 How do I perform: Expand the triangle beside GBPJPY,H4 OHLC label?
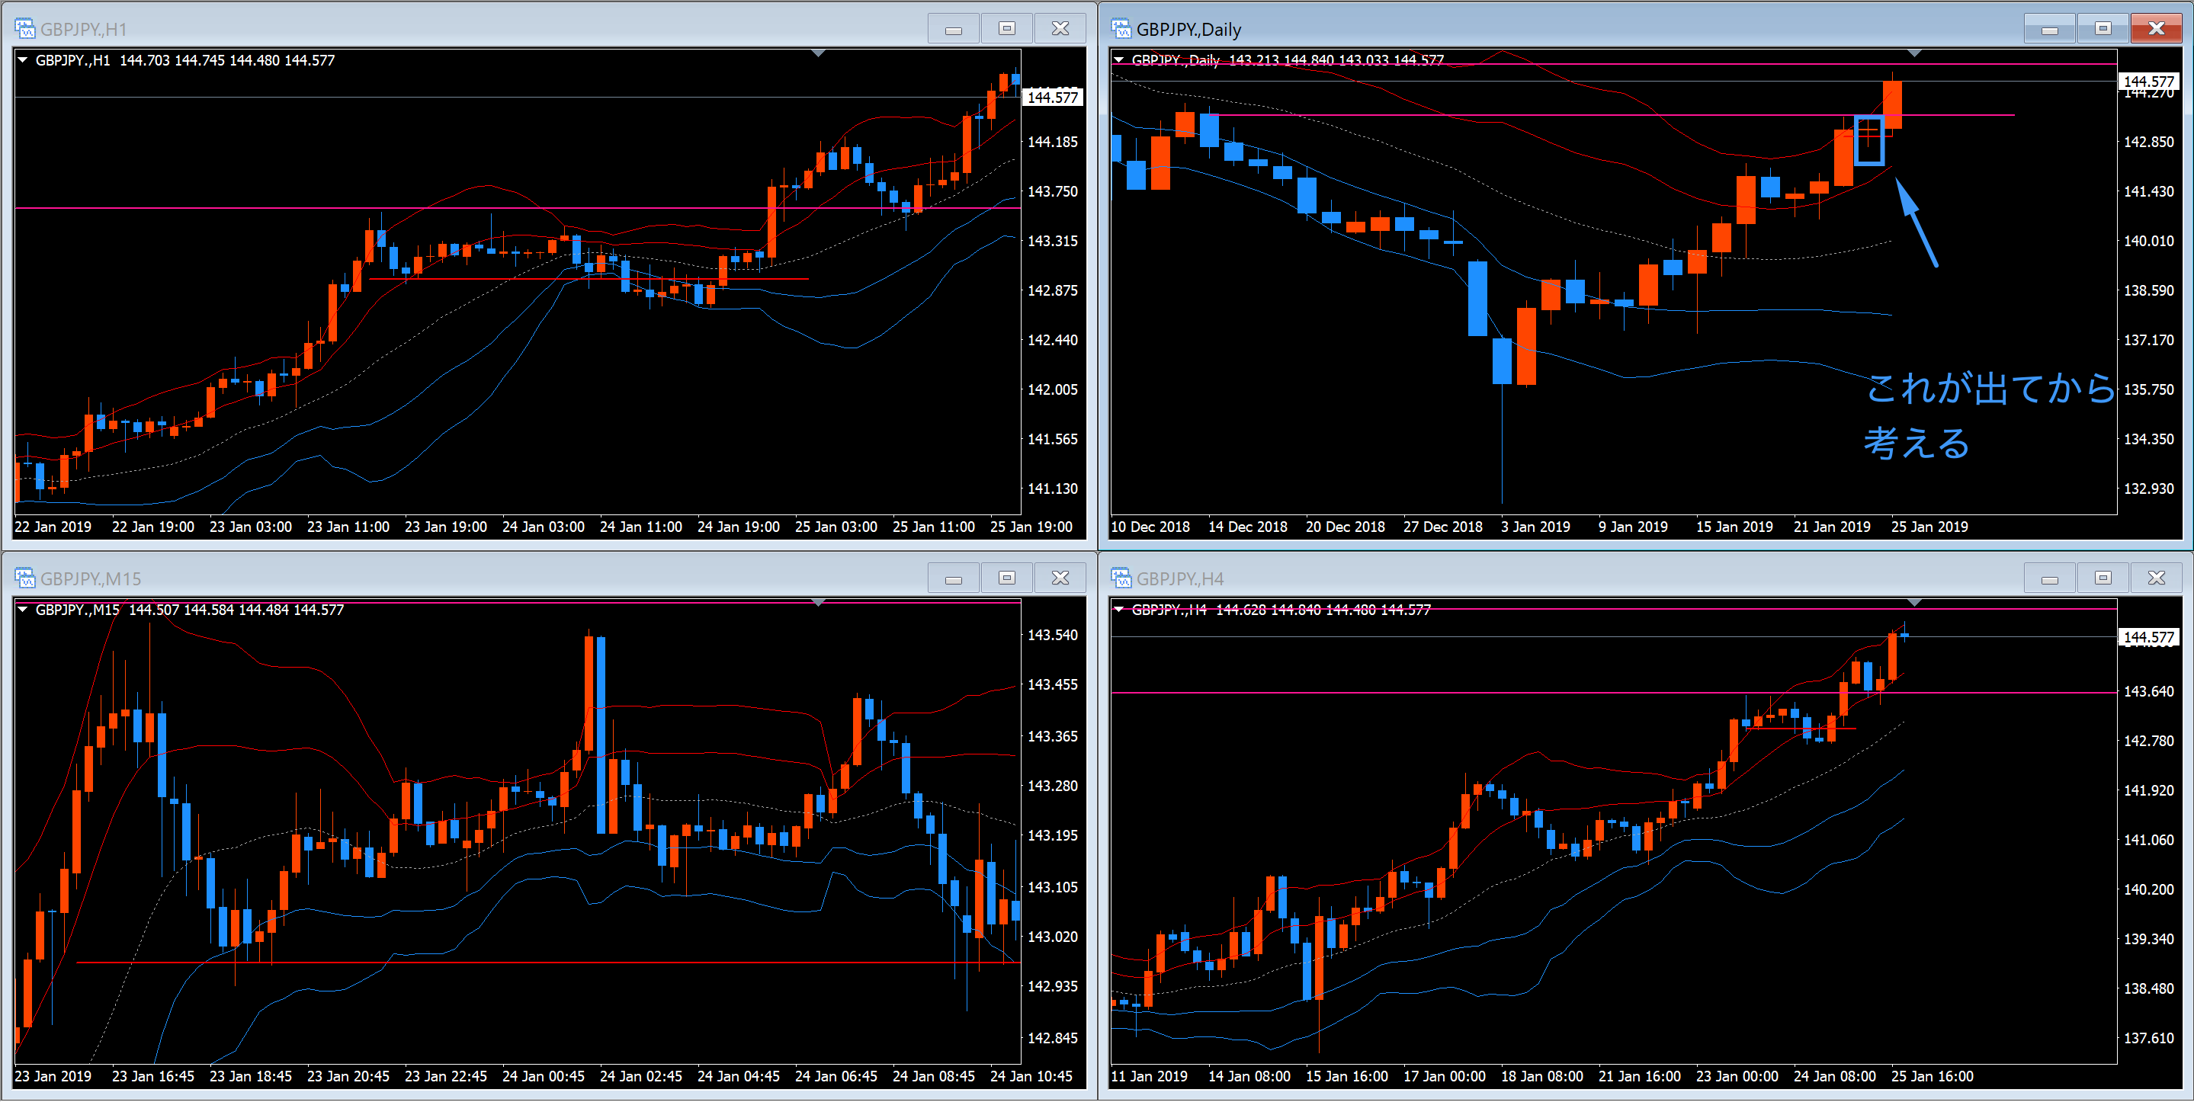tap(1119, 610)
